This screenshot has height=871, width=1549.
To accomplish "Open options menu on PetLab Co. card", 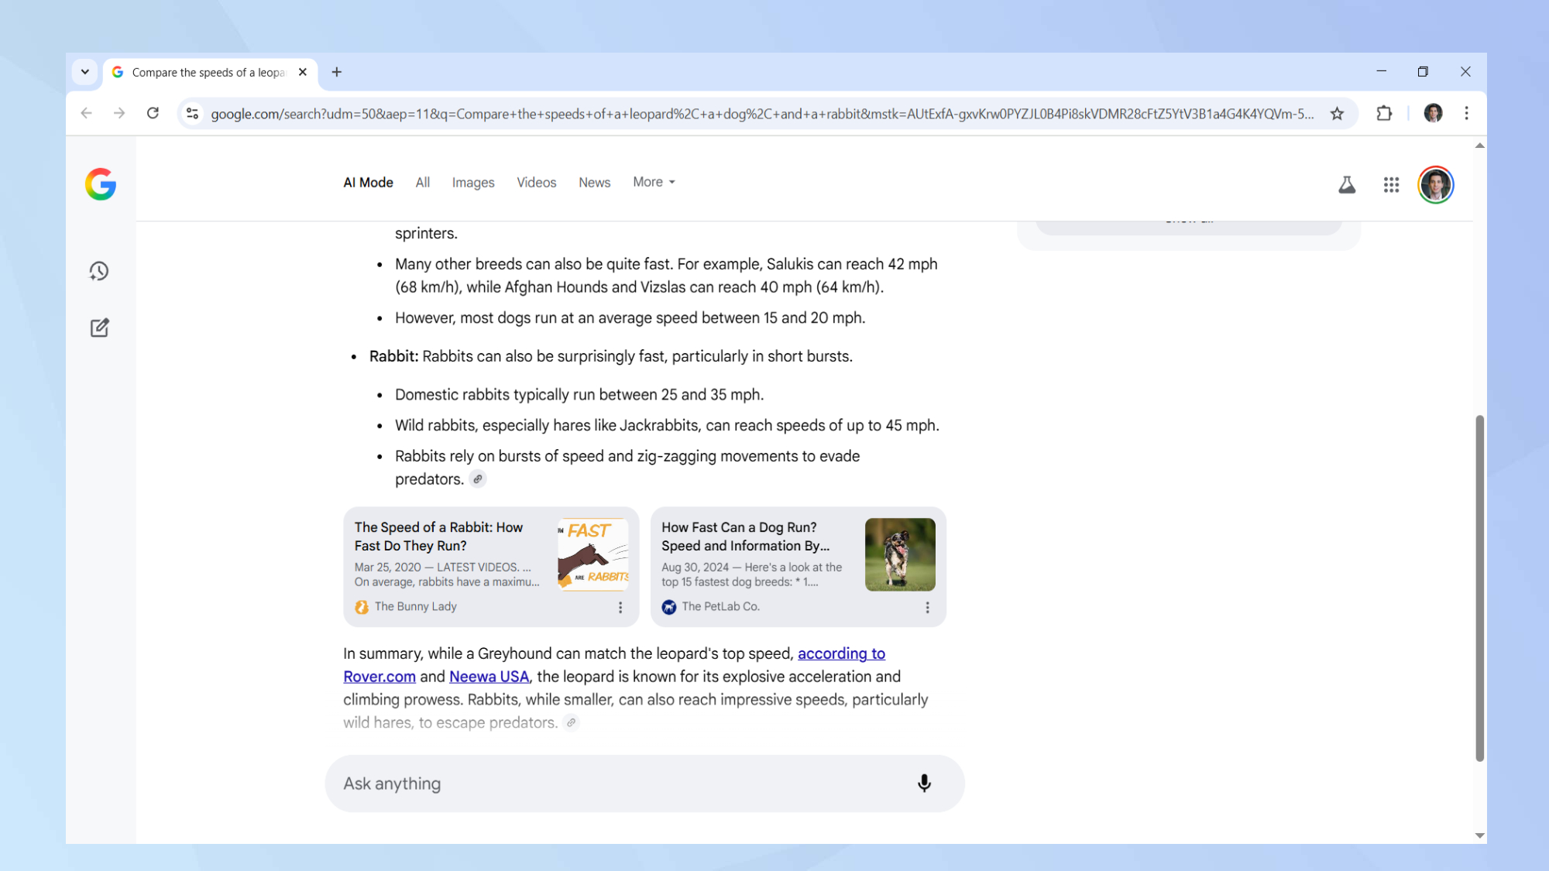I will (x=927, y=608).
